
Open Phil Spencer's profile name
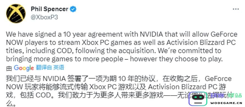point(49,9)
